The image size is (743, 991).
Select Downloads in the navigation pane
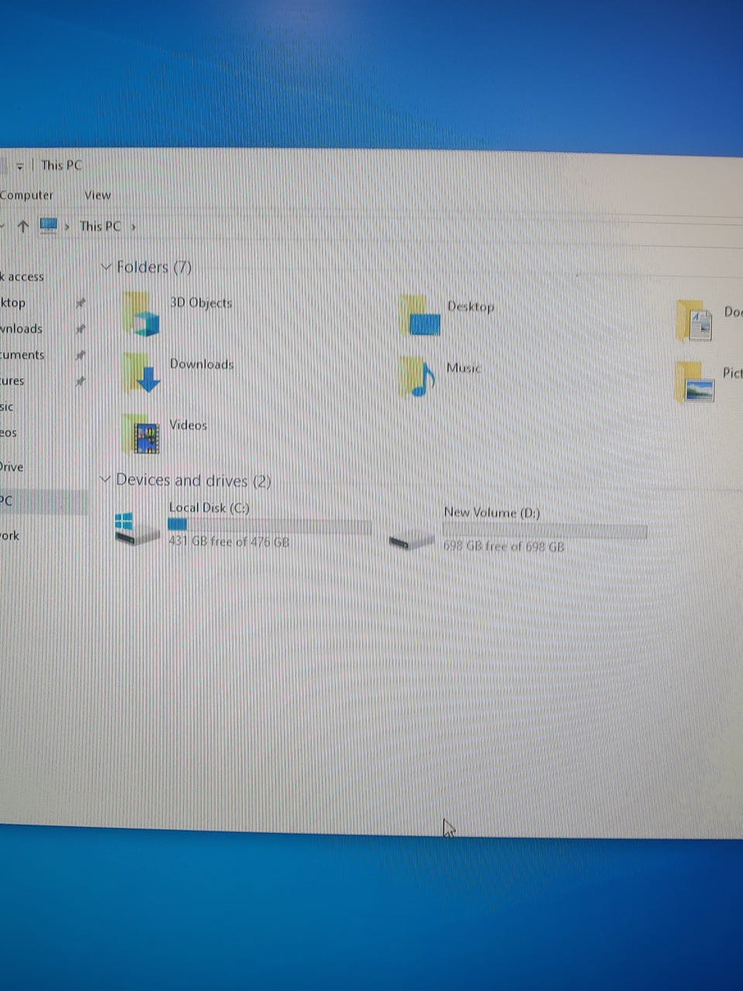pyautogui.click(x=21, y=328)
